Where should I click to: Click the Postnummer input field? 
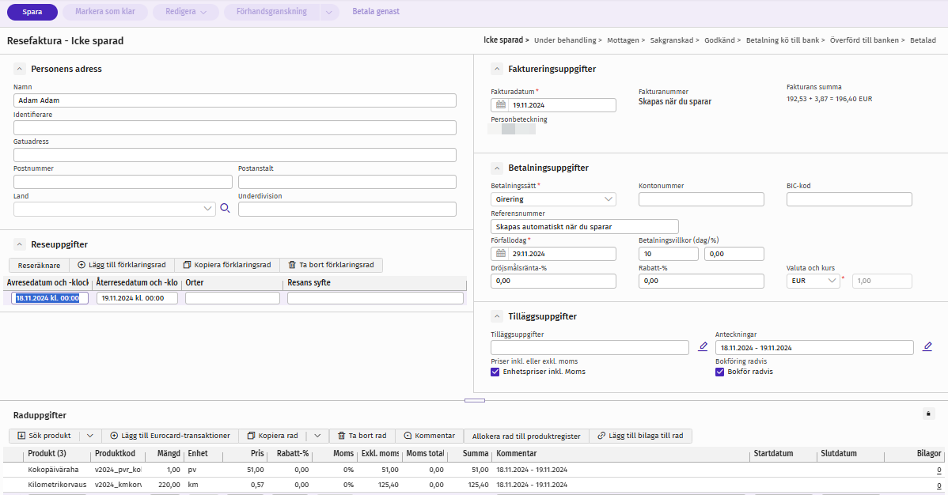[123, 182]
